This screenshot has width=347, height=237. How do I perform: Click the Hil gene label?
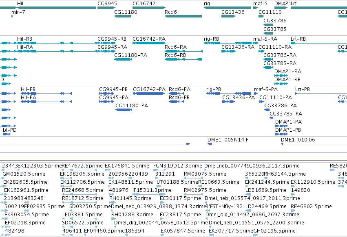20,4
